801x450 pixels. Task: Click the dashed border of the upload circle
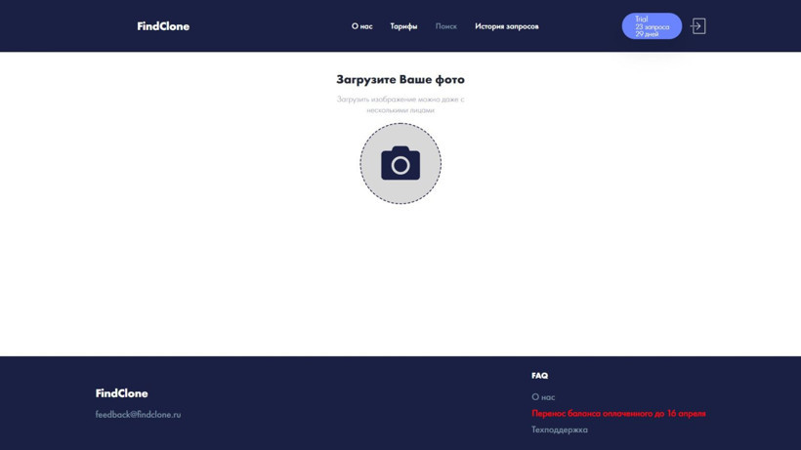coord(360,164)
